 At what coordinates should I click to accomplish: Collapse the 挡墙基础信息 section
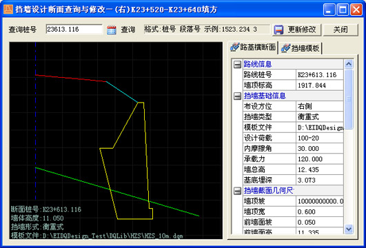[x=237, y=96]
